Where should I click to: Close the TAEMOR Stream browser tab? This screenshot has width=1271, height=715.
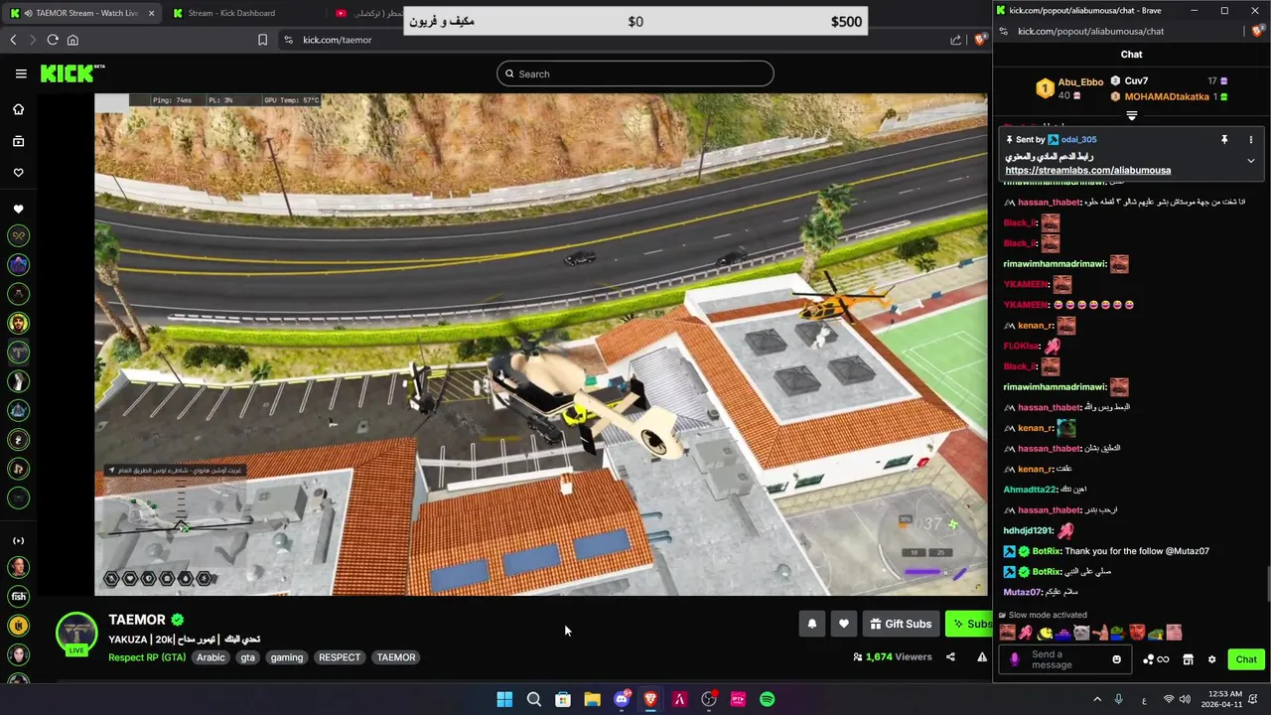coord(151,13)
